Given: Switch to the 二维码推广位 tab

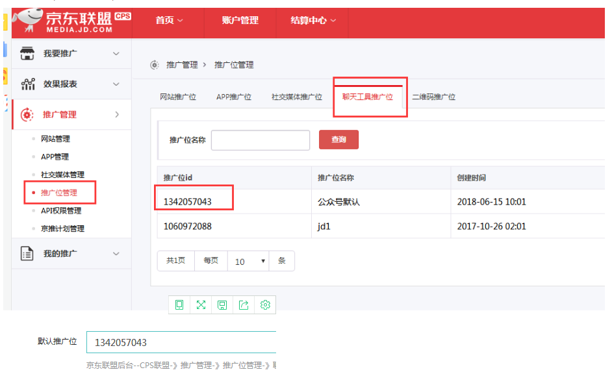Looking at the screenshot, I should pyautogui.click(x=433, y=97).
